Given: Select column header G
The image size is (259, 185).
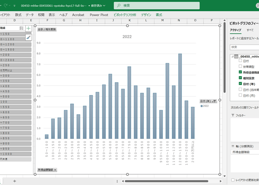Looking at the screenshot, I should coord(64,20).
